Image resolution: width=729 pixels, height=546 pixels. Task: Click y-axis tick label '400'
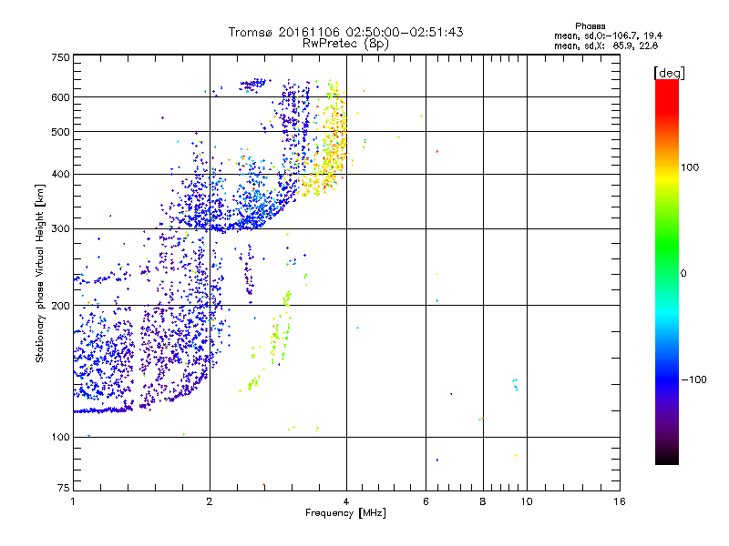60,175
